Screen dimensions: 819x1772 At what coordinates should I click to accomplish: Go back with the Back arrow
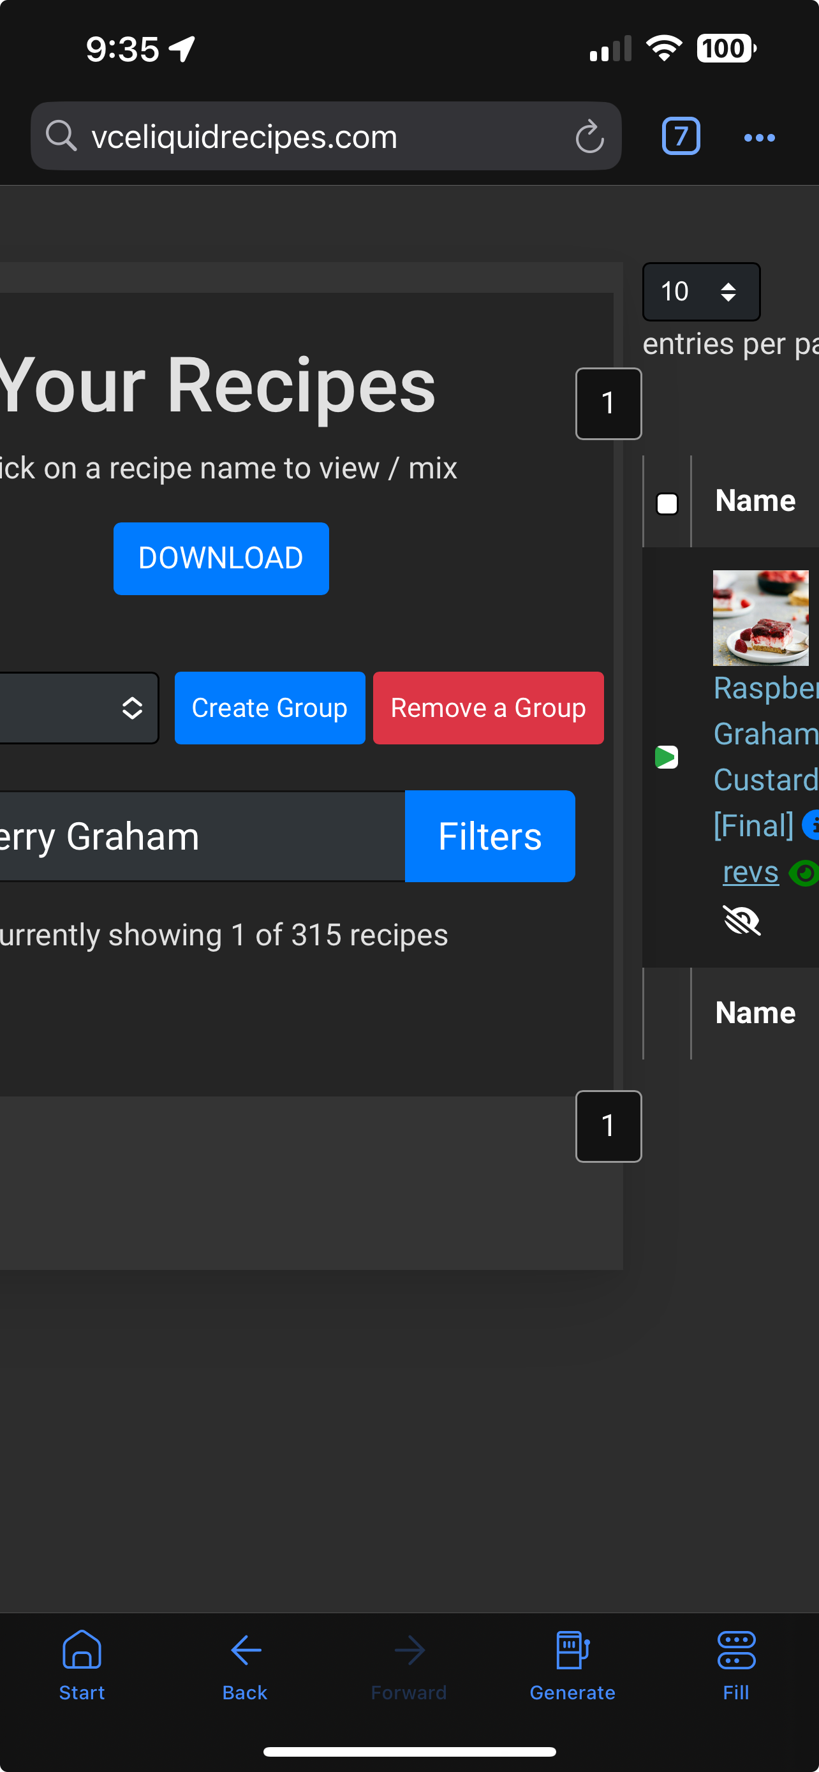point(246,1662)
